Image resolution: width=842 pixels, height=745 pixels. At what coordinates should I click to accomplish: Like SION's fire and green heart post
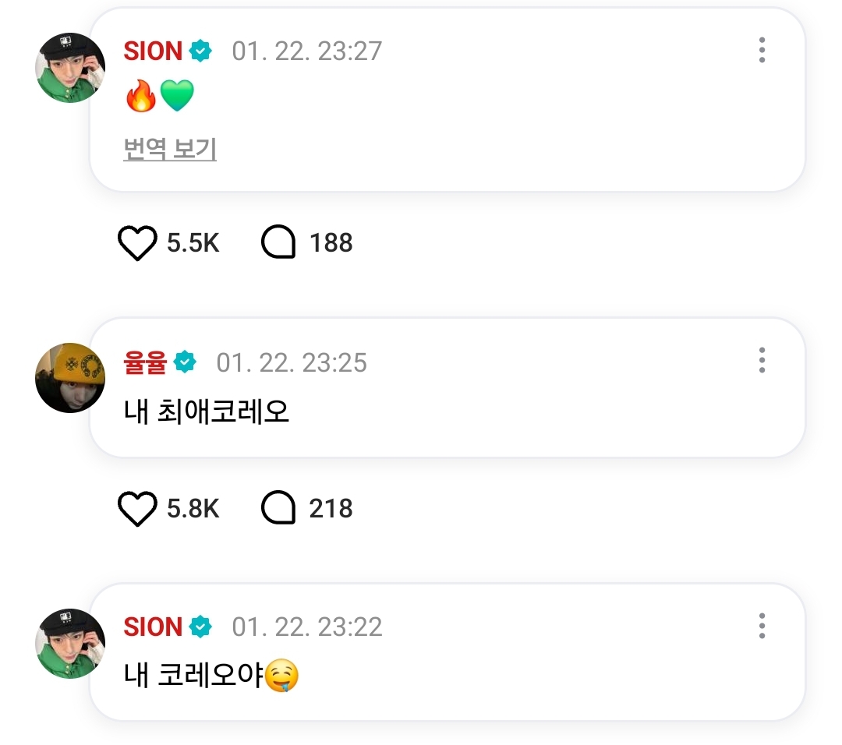(x=137, y=244)
